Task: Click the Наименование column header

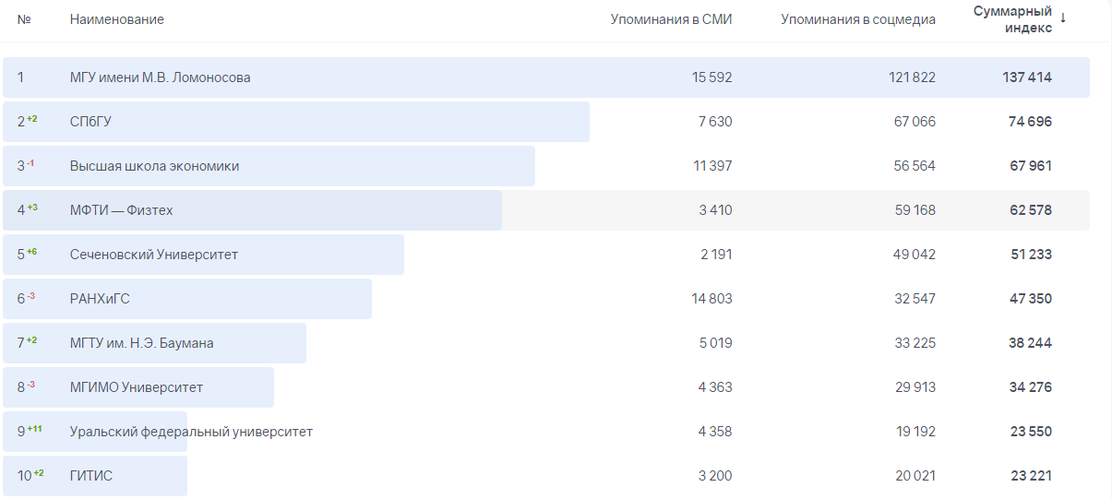Action: click(x=116, y=19)
